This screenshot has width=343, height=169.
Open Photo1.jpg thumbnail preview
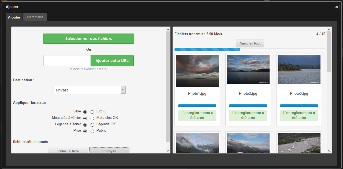197,71
